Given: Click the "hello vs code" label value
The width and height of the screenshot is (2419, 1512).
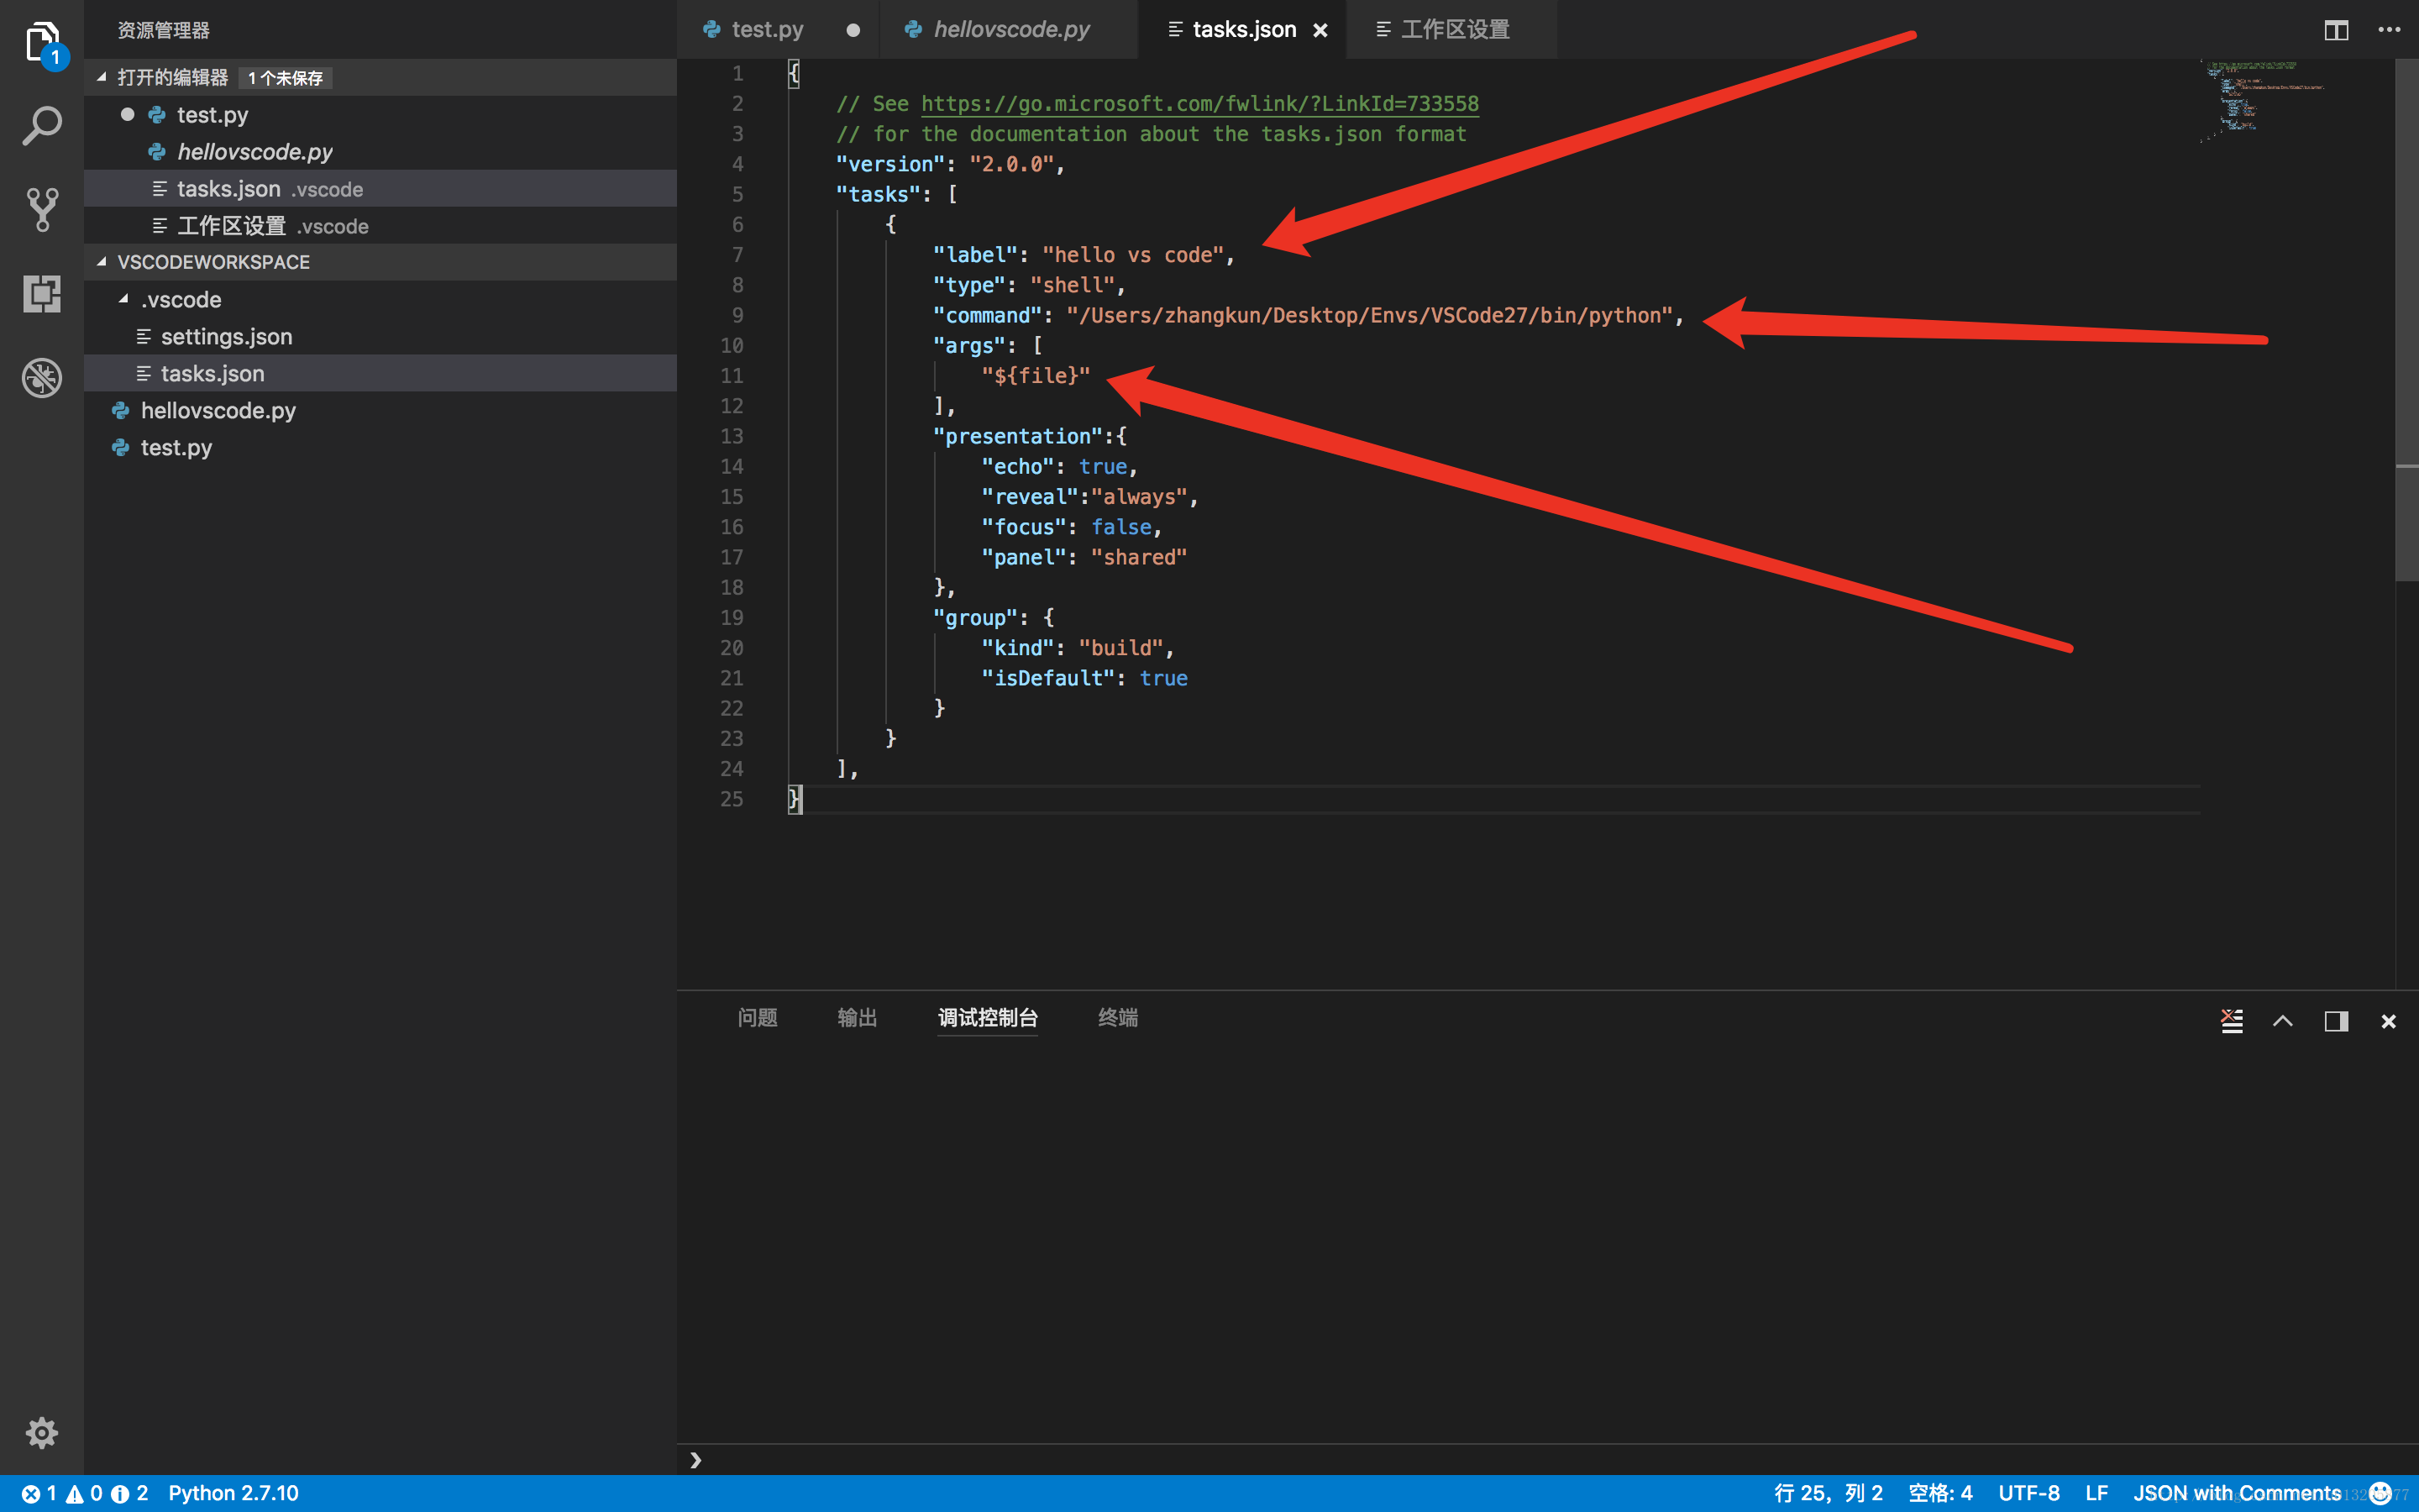Looking at the screenshot, I should pos(1132,255).
